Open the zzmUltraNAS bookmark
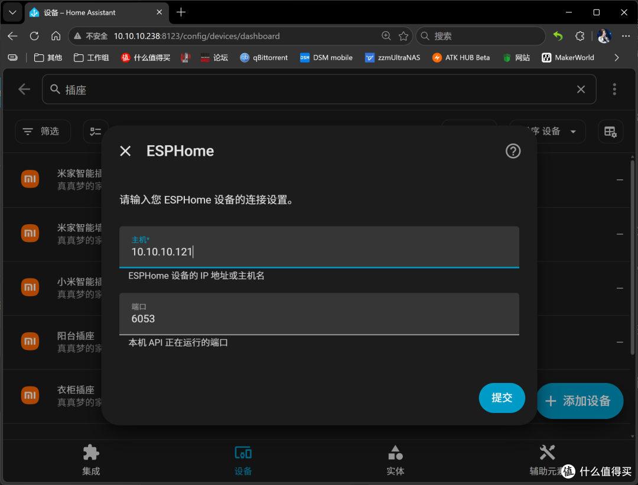The image size is (638, 485). (393, 58)
